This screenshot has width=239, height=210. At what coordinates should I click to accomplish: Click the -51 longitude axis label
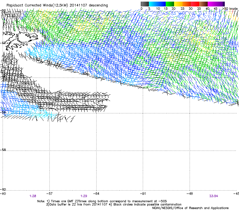(x=143, y=194)
